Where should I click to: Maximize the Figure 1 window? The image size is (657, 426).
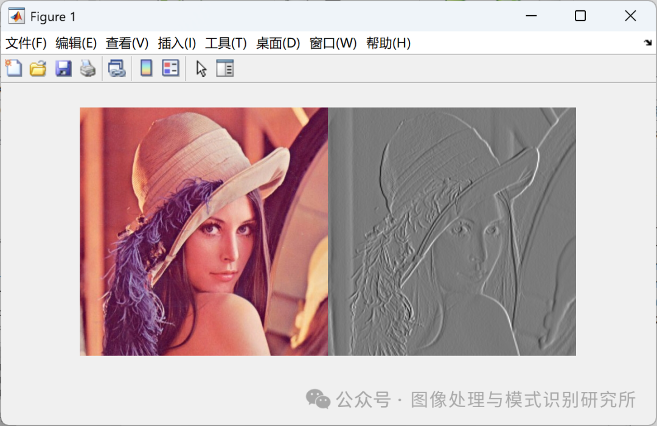click(580, 16)
